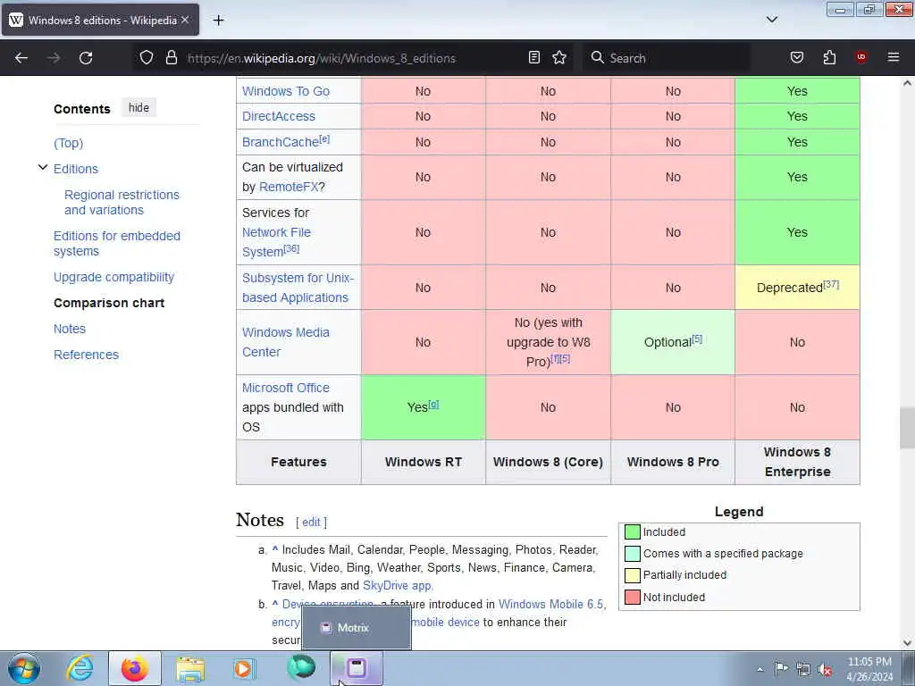This screenshot has height=686, width=915.
Task: Jump to Notes in Contents sidebar
Action: 70,329
